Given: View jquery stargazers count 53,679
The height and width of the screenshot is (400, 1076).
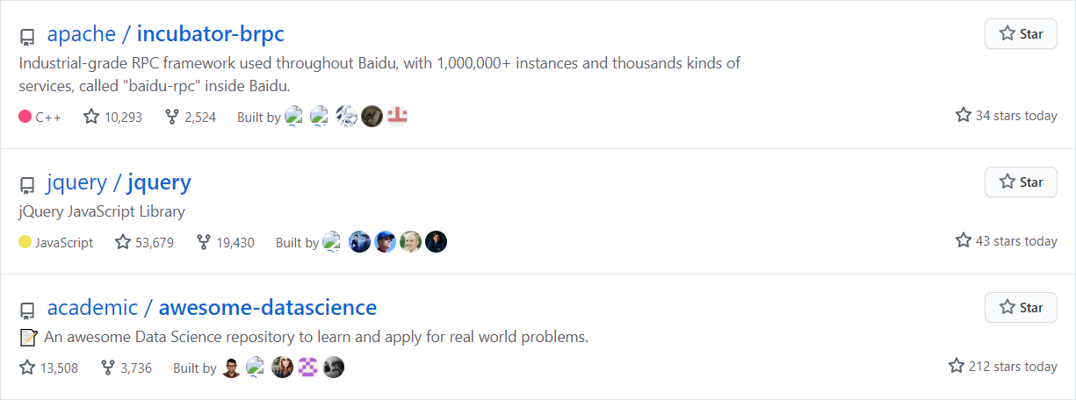Looking at the screenshot, I should tap(145, 242).
